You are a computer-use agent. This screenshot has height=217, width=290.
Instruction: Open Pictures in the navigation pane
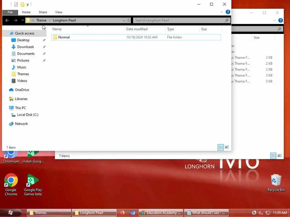point(23,60)
